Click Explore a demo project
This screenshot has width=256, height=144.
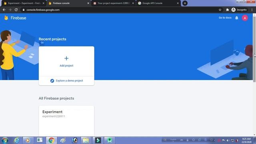(69, 81)
